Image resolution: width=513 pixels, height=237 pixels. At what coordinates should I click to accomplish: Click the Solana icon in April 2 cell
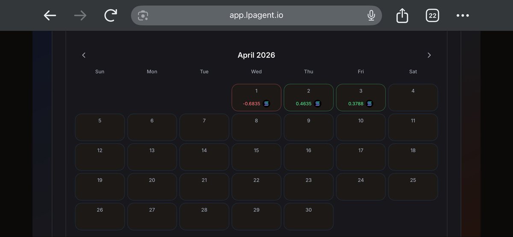coord(318,104)
